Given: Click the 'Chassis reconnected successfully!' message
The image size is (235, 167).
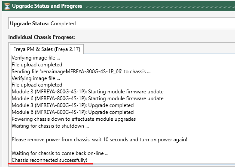Looking at the screenshot, I should click(49, 160).
